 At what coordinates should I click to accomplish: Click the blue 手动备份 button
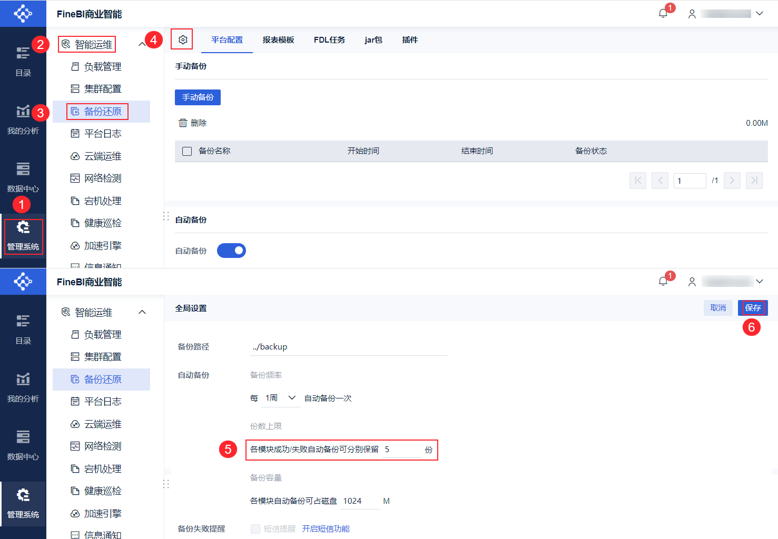click(x=198, y=97)
